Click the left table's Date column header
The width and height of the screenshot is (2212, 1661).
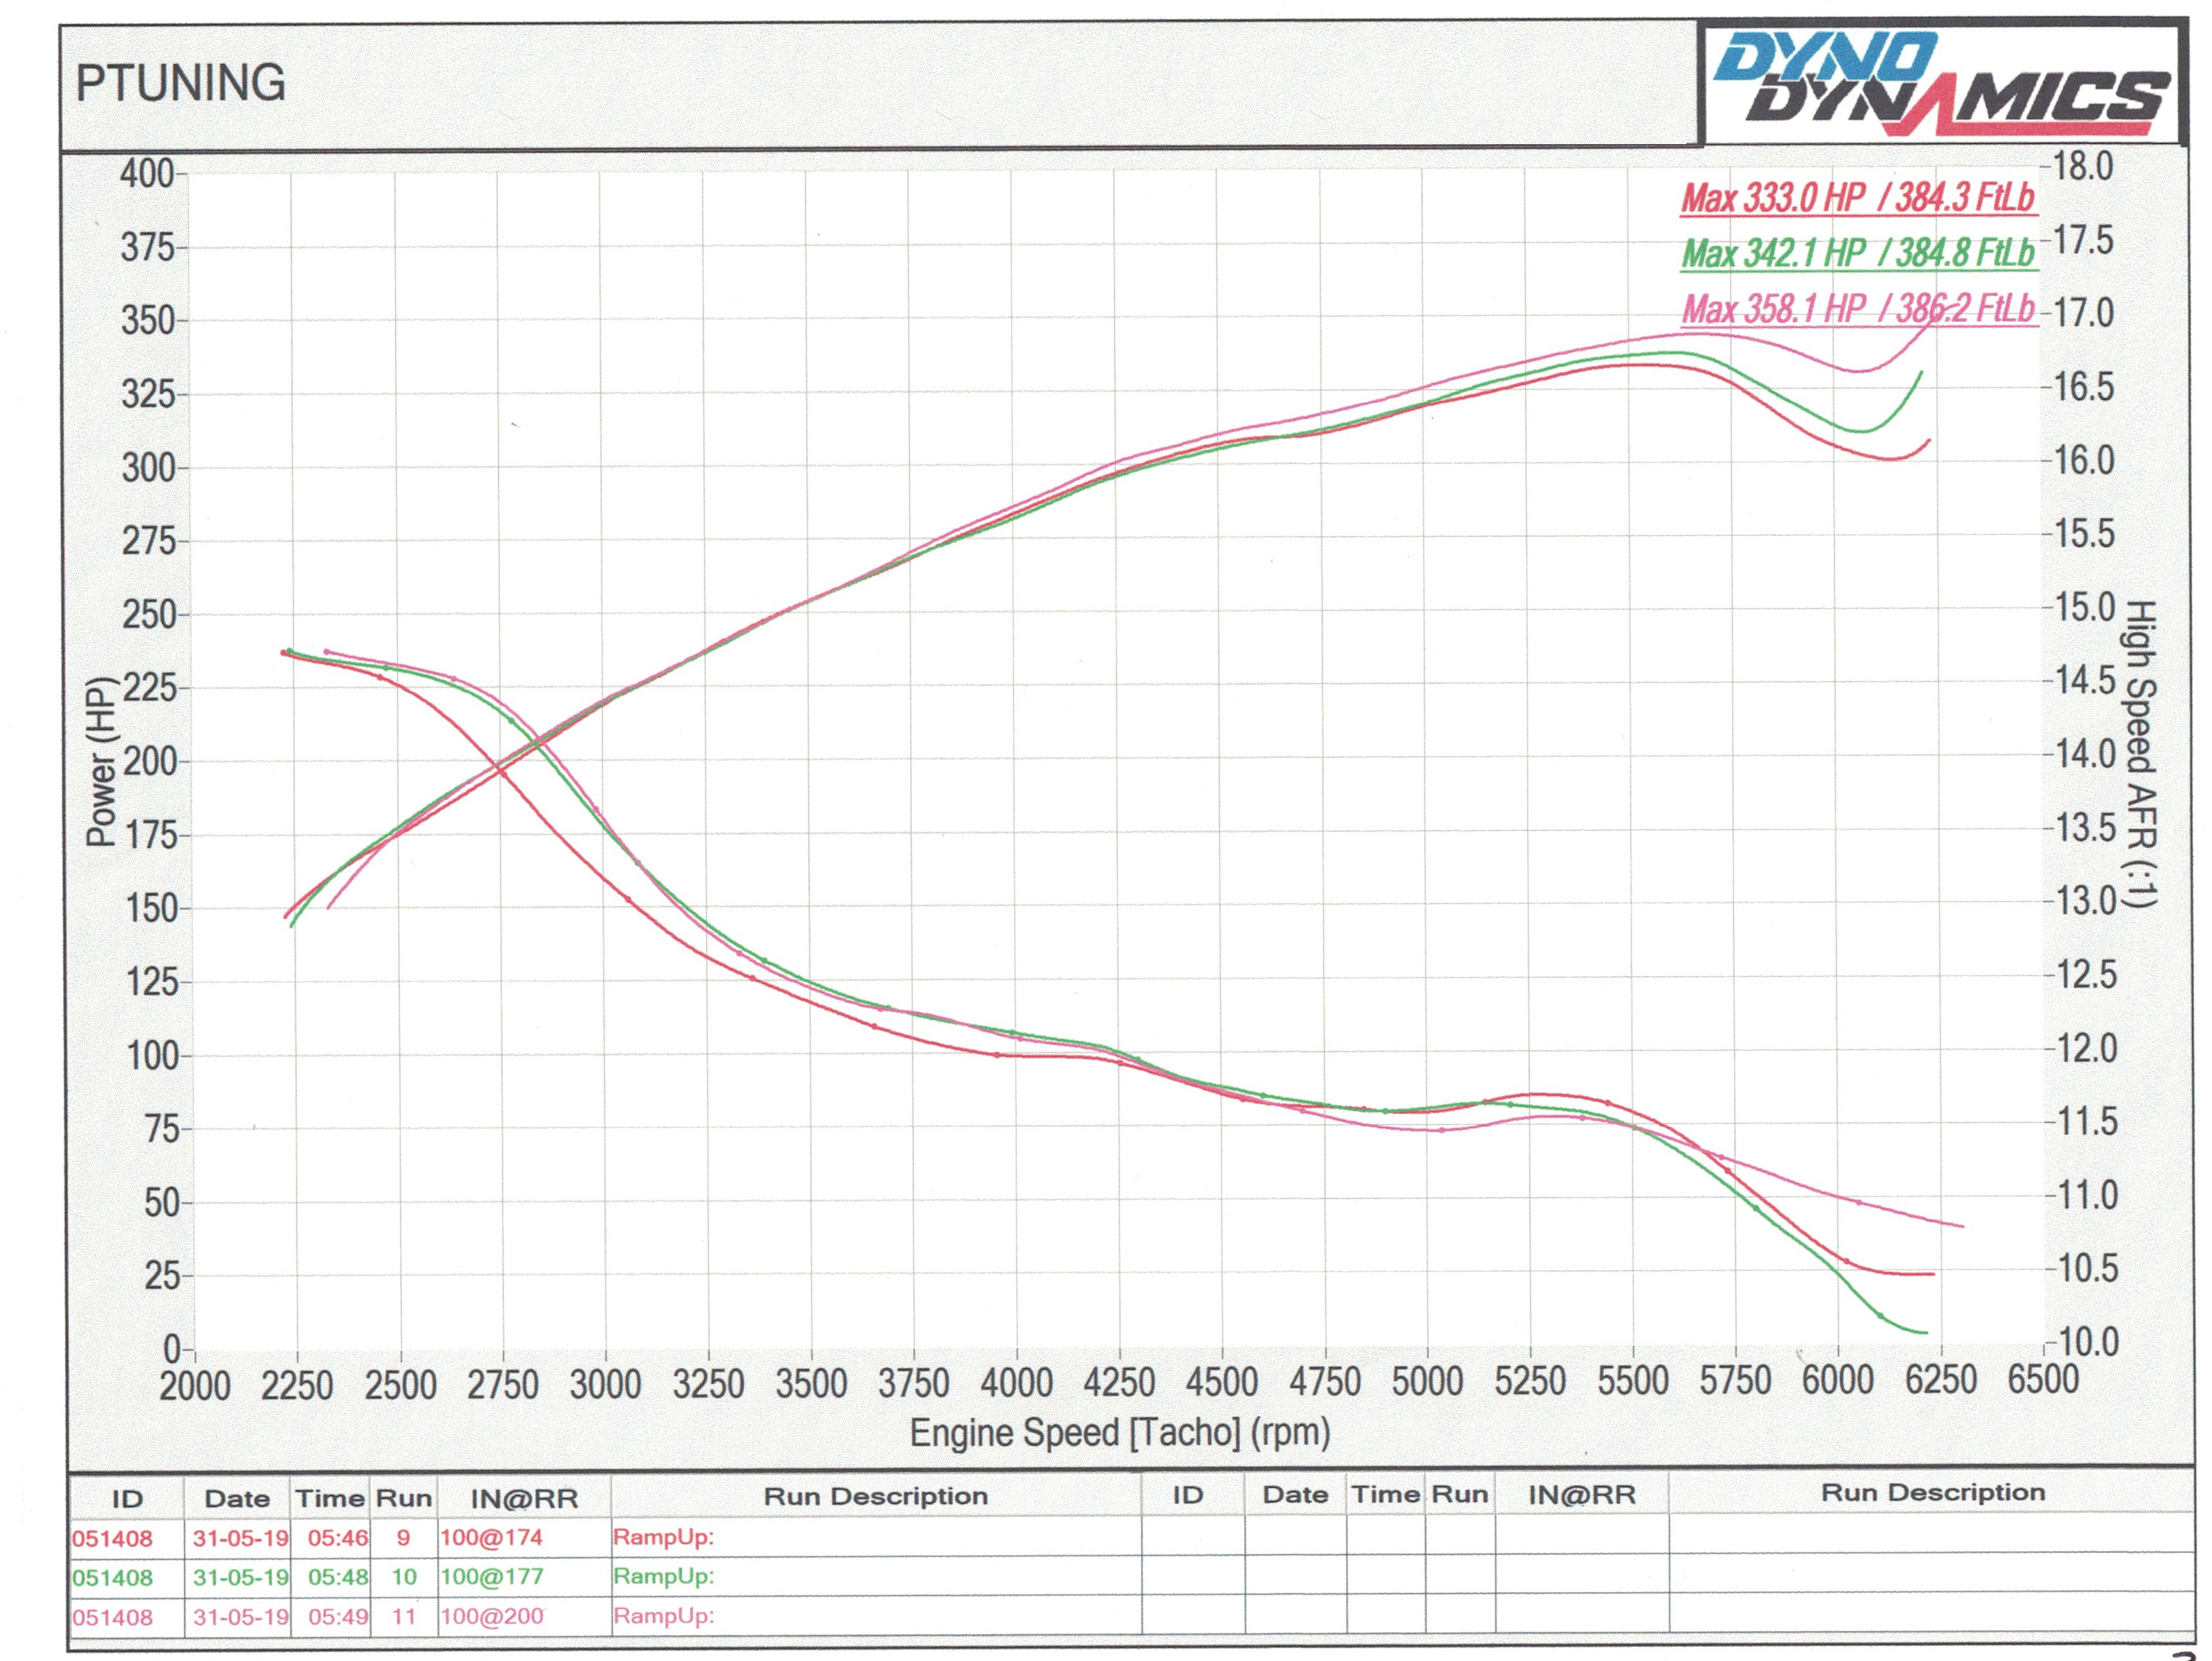237,1499
